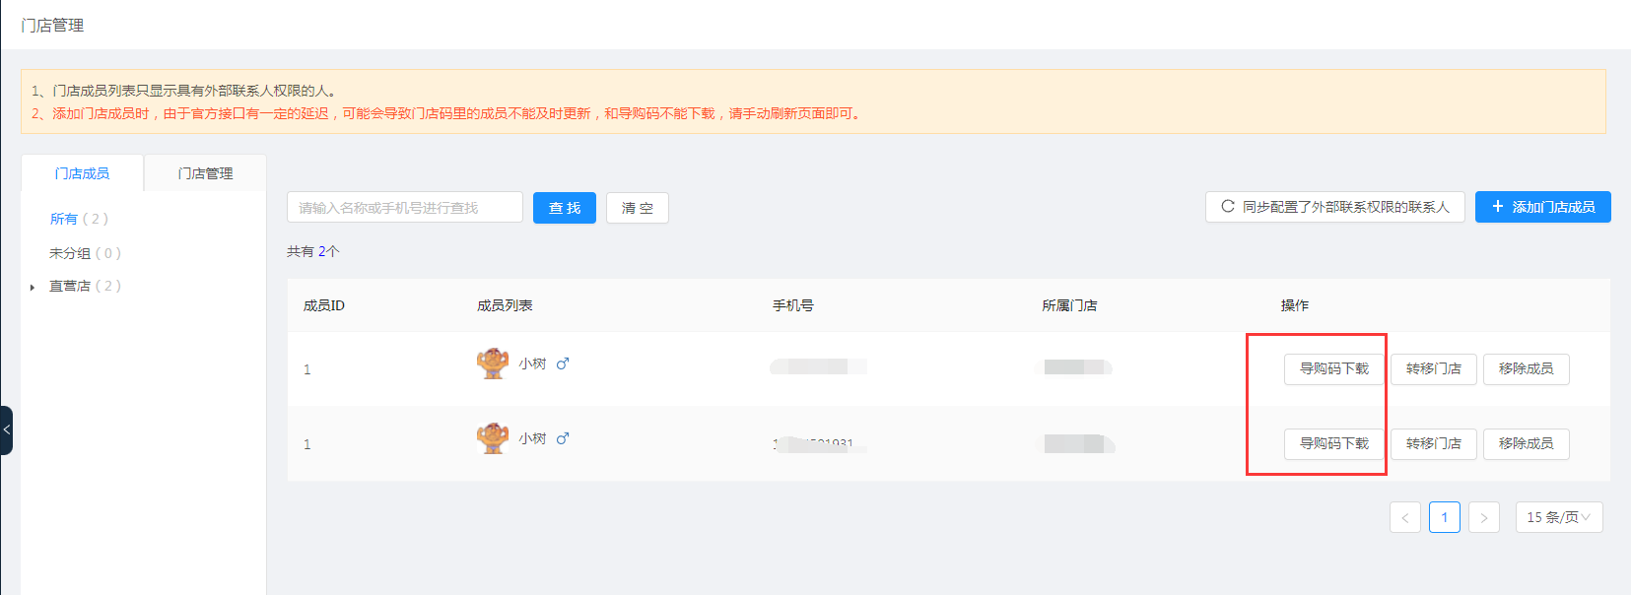Click the 成员ID column header
The width and height of the screenshot is (1631, 595).
point(324,305)
